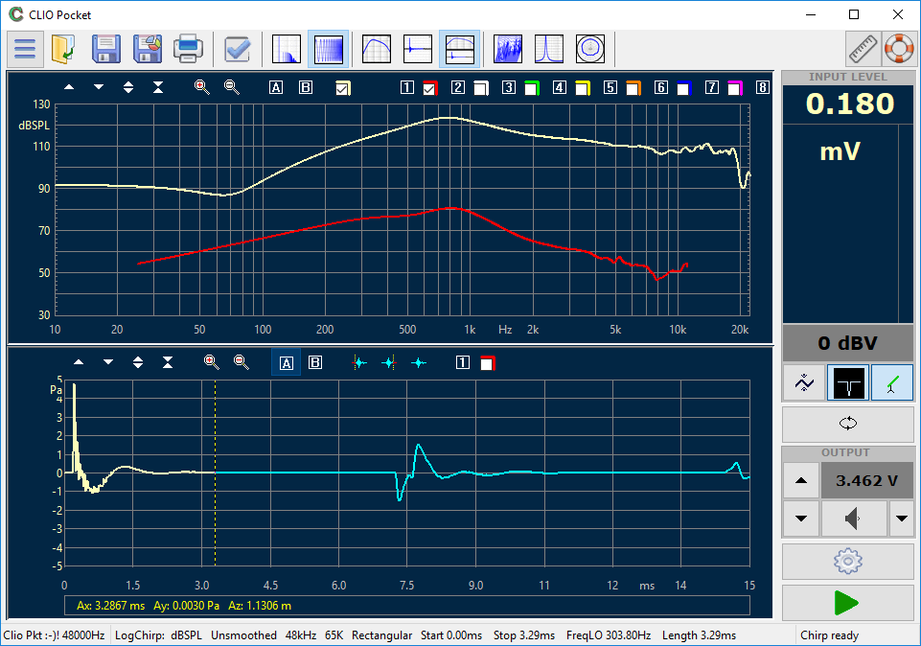Export data with floppy and chart icon
921x646 pixels.
tap(148, 49)
